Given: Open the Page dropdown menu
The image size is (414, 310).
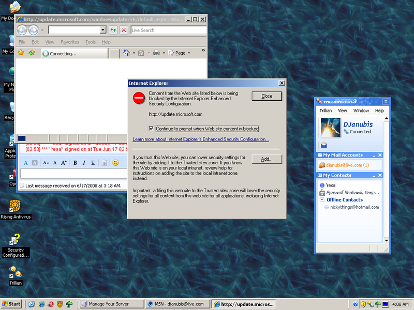Looking at the screenshot, I should [x=179, y=53].
